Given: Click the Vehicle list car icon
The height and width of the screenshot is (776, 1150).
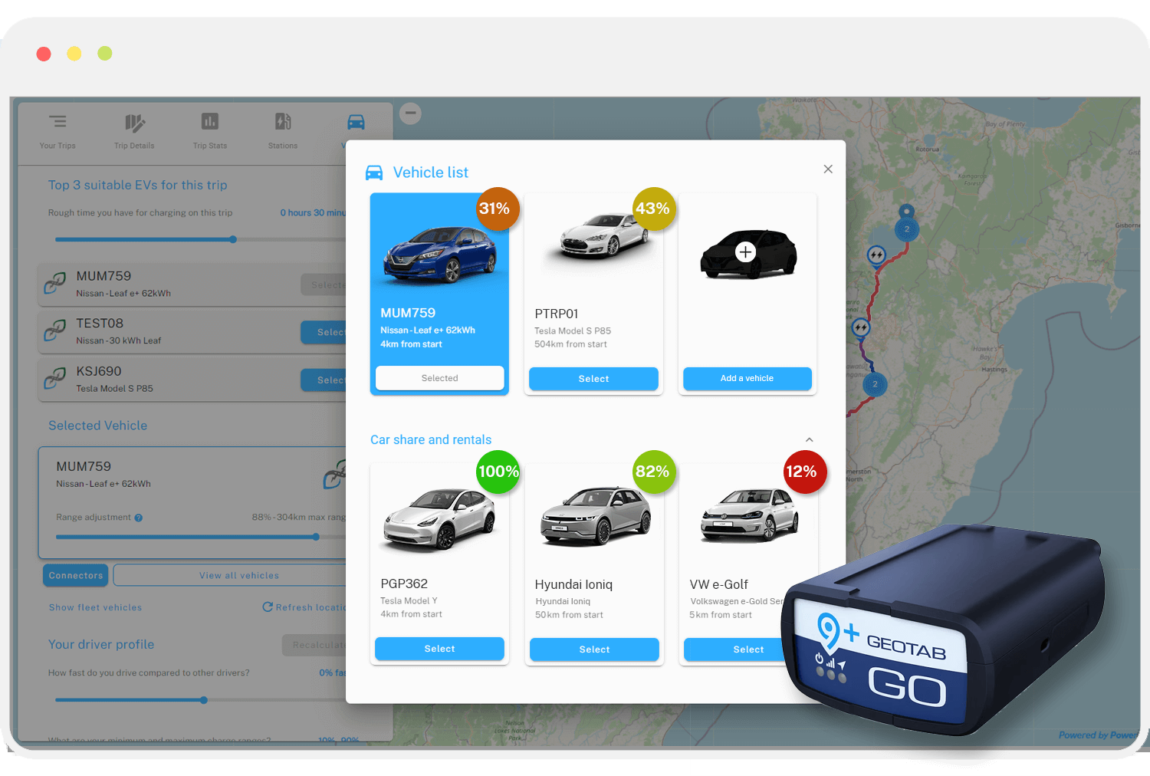Looking at the screenshot, I should (374, 173).
